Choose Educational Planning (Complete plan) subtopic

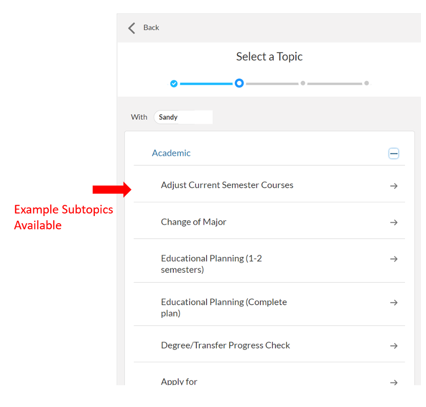pos(224,308)
